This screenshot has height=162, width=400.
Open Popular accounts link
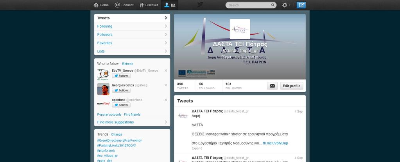[109, 114]
